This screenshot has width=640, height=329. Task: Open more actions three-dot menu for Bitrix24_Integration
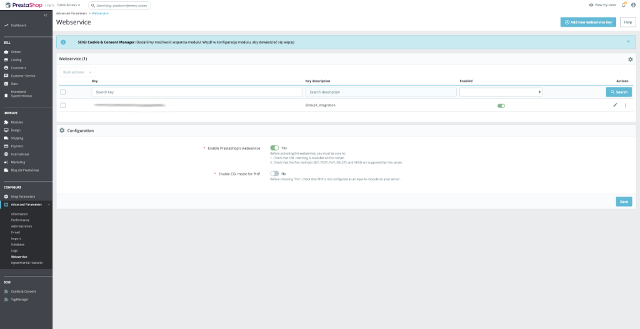(x=625, y=106)
